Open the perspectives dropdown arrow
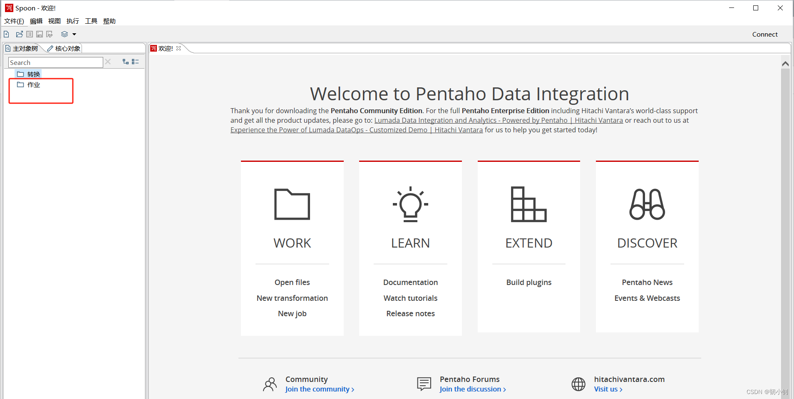 click(x=74, y=34)
